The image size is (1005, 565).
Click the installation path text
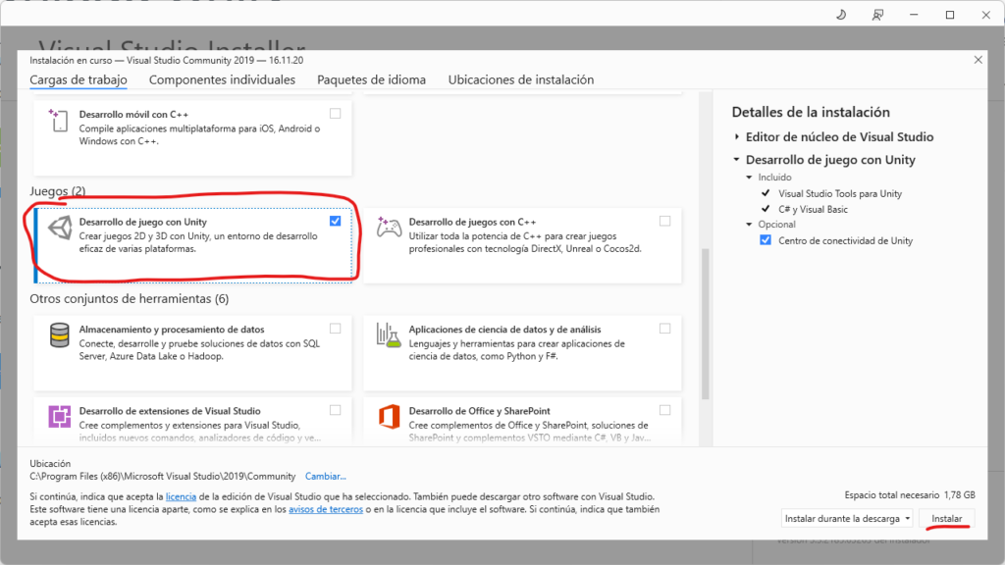pos(163,476)
